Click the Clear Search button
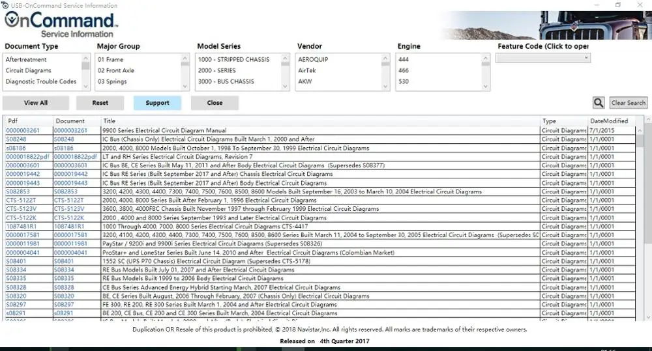 coord(629,103)
